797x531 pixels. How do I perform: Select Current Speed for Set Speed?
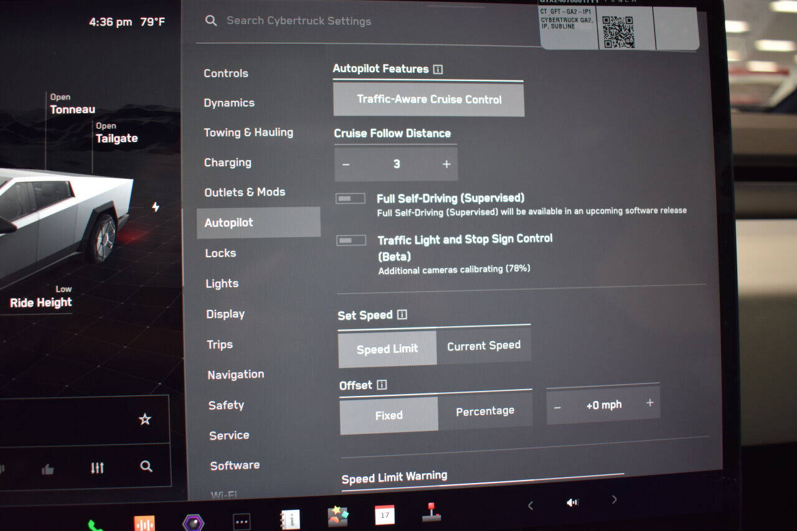coord(484,345)
